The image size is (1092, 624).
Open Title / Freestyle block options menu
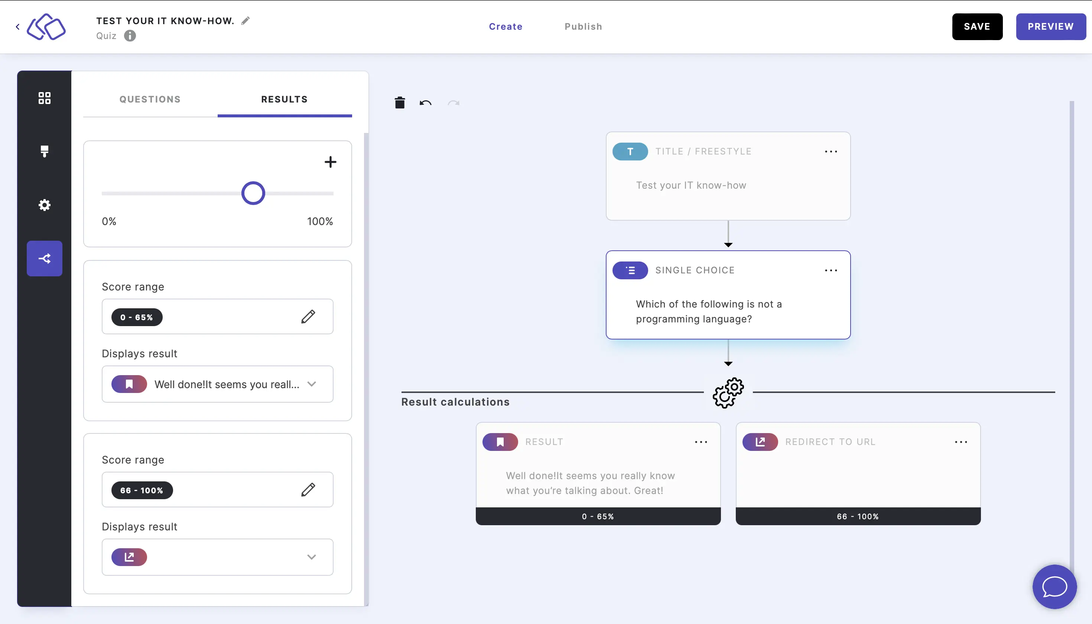[831, 152]
